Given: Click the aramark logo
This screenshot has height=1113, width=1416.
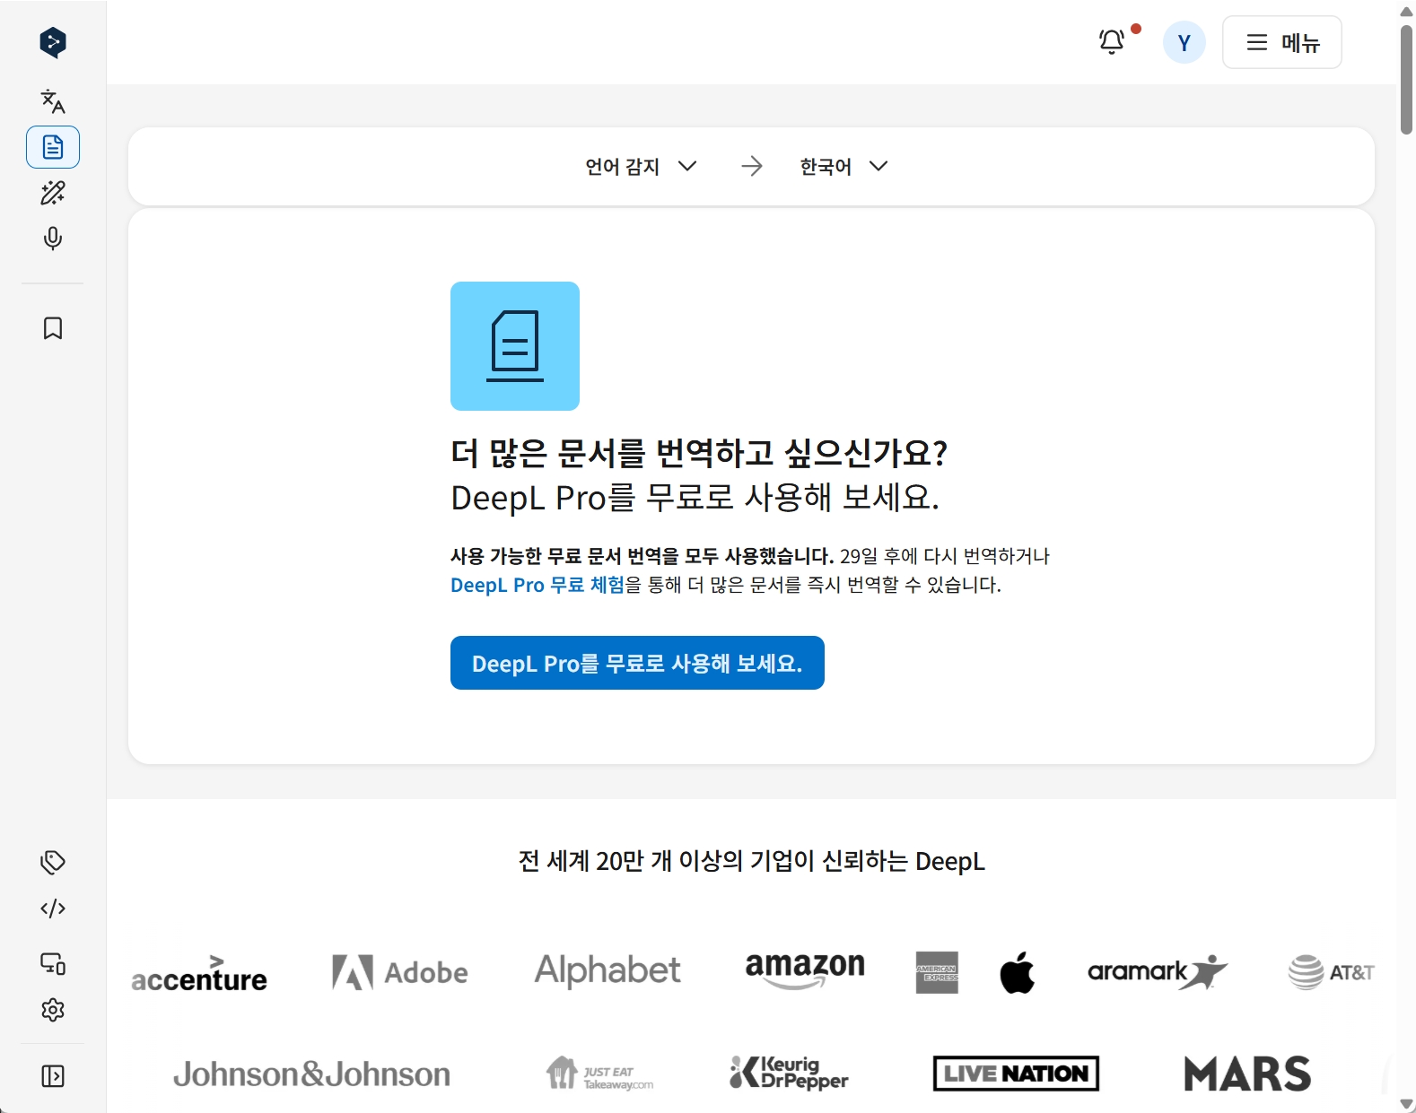Looking at the screenshot, I should 1158,971.
